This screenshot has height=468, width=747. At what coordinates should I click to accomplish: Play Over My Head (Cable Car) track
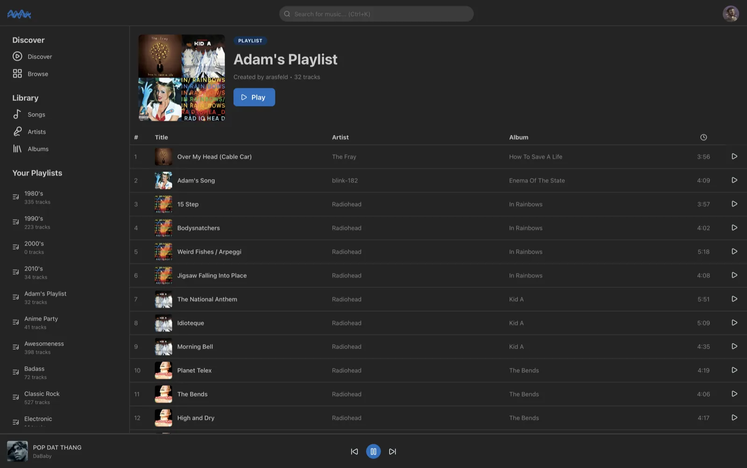734,156
